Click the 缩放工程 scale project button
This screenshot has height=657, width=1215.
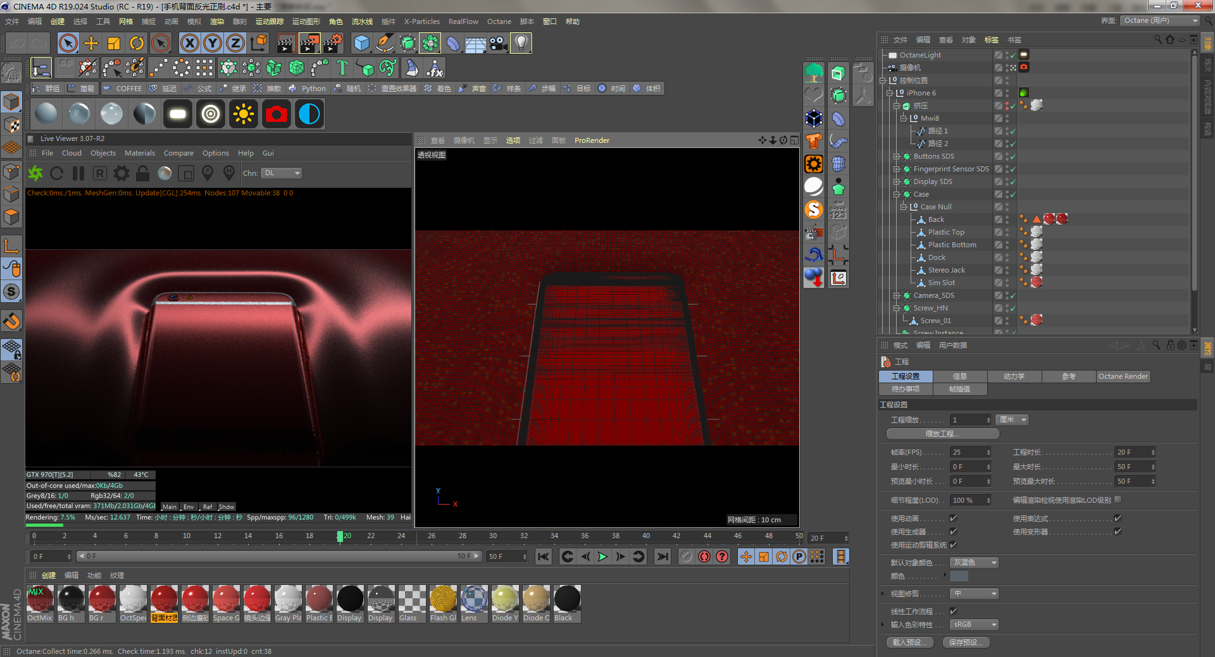(942, 434)
